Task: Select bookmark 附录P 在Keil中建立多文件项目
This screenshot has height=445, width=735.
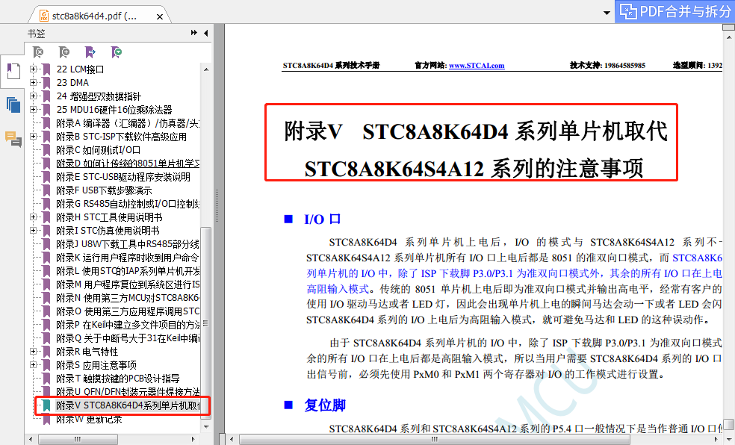Action: pyautogui.click(x=128, y=325)
